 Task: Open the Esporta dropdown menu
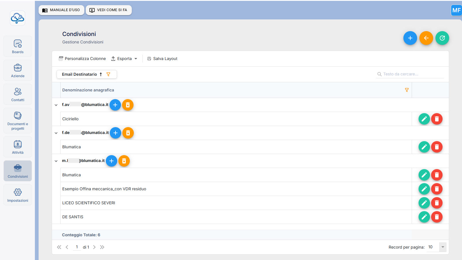coord(124,59)
